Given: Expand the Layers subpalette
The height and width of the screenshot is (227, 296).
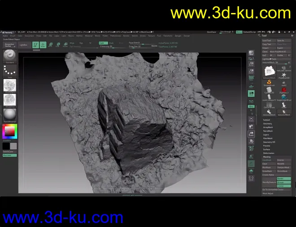Looking at the screenshot, I should pyautogui.click(x=266, y=135).
